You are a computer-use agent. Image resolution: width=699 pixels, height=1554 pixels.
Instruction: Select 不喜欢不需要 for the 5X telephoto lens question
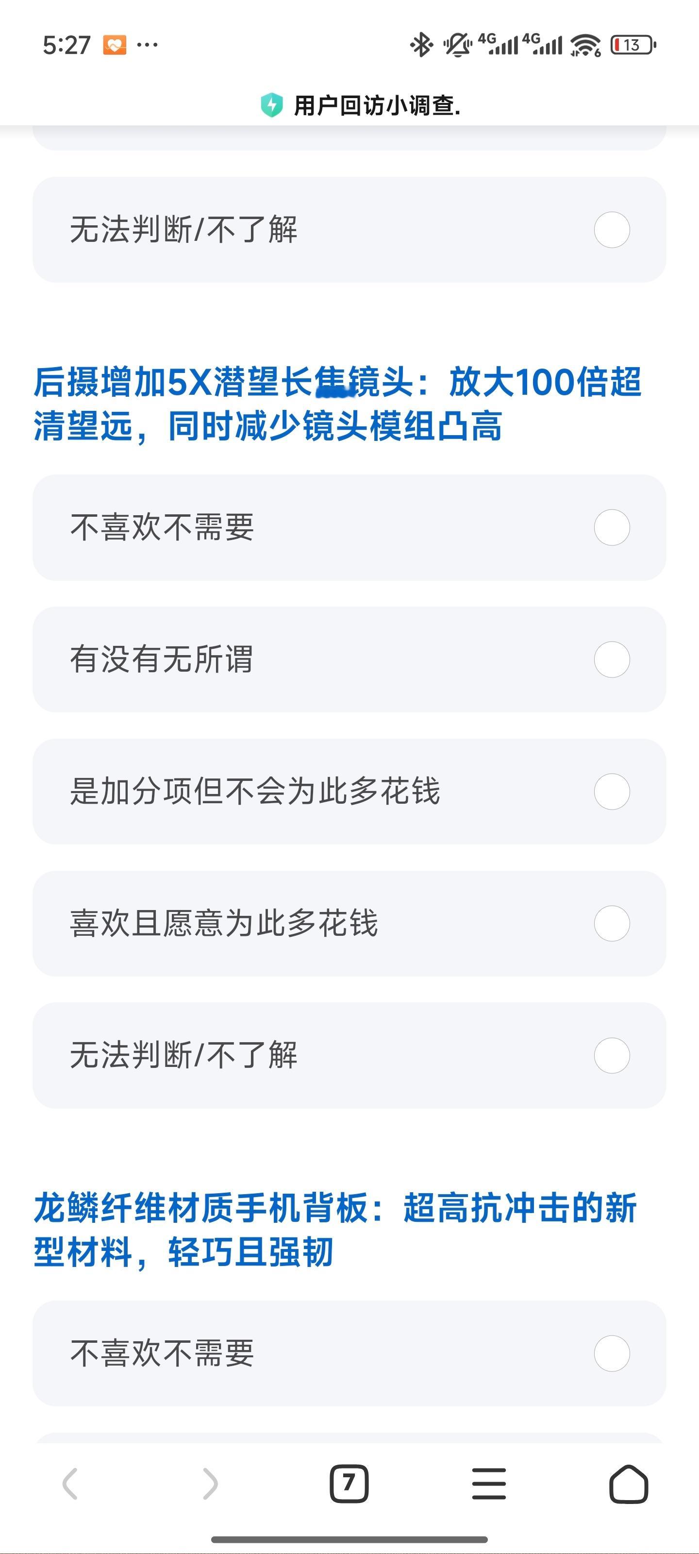tap(349, 527)
